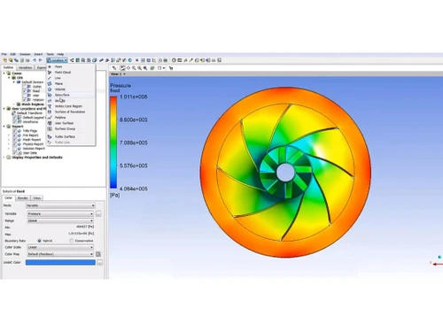The height and width of the screenshot is (332, 443).
Task: Open the Range dropdown
Action: (60, 220)
